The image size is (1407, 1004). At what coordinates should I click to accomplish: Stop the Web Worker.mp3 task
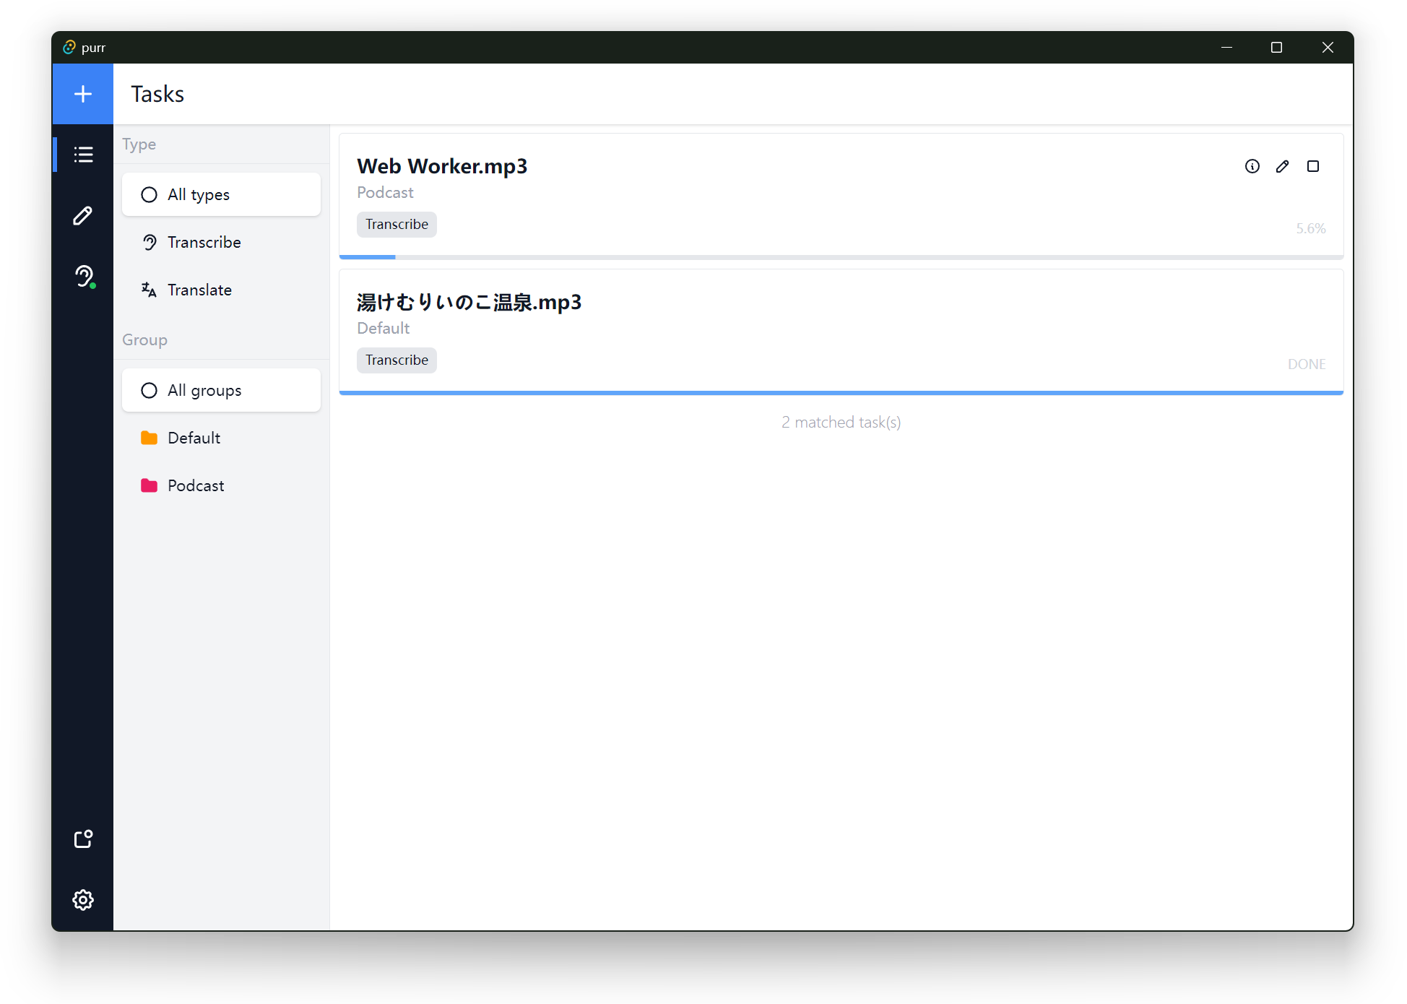pos(1312,166)
